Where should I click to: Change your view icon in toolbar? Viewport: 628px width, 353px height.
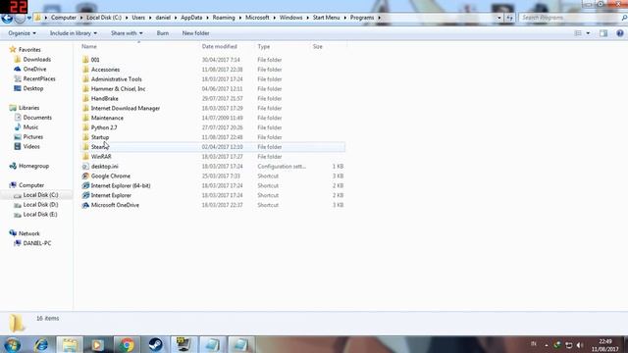(578, 33)
